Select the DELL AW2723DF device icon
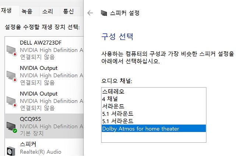Screen dimensions: 243x156 (x=11, y=51)
